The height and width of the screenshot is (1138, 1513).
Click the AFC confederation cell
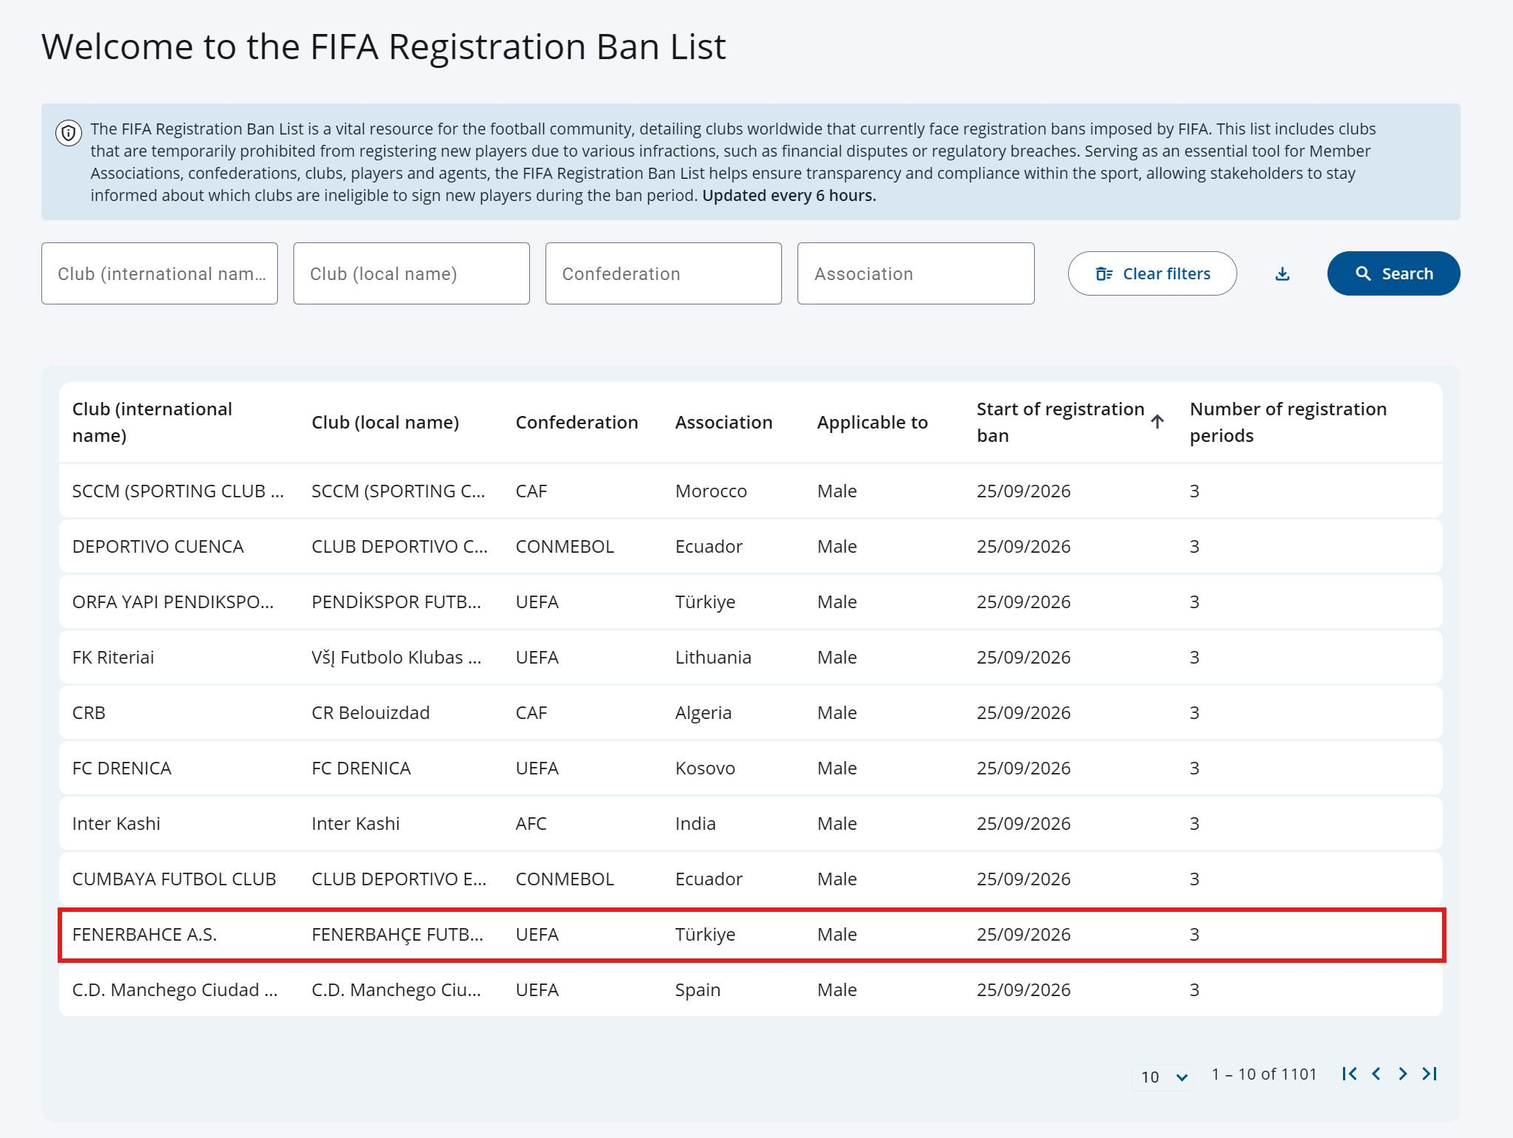[x=531, y=823]
